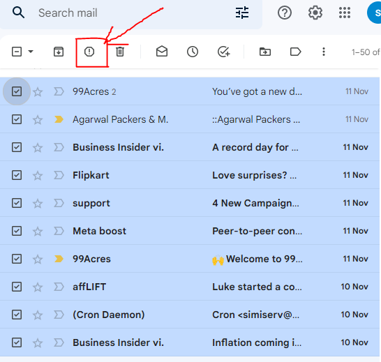Open the Google apps grid
Image resolution: width=381 pixels, height=362 pixels.
(x=345, y=13)
